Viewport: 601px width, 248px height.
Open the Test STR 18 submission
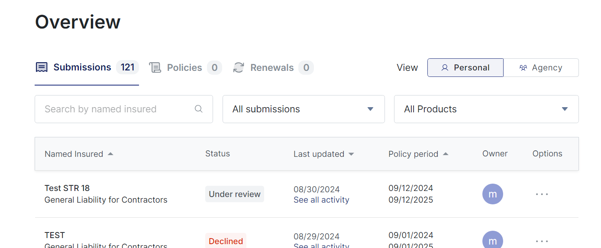pyautogui.click(x=67, y=188)
